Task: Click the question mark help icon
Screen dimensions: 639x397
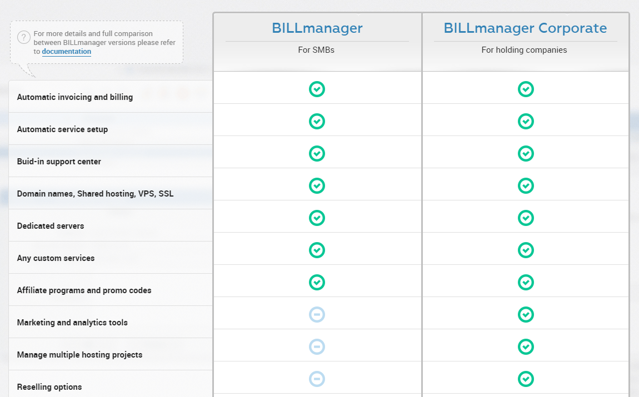Action: [x=24, y=37]
